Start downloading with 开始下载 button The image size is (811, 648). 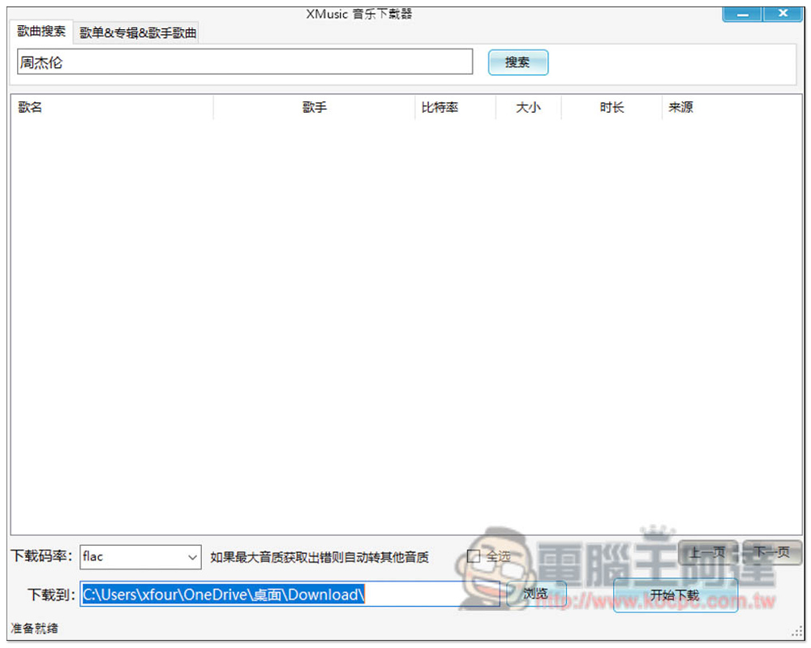click(675, 594)
